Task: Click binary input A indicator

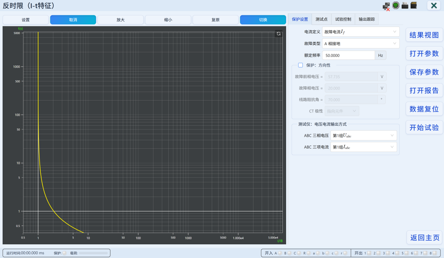Action: (280, 253)
